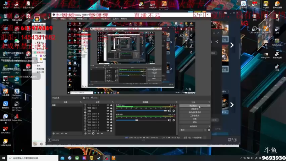The image size is (286, 161).
Task: Pop out the 控件 dock panel icon
Action: 209,102
